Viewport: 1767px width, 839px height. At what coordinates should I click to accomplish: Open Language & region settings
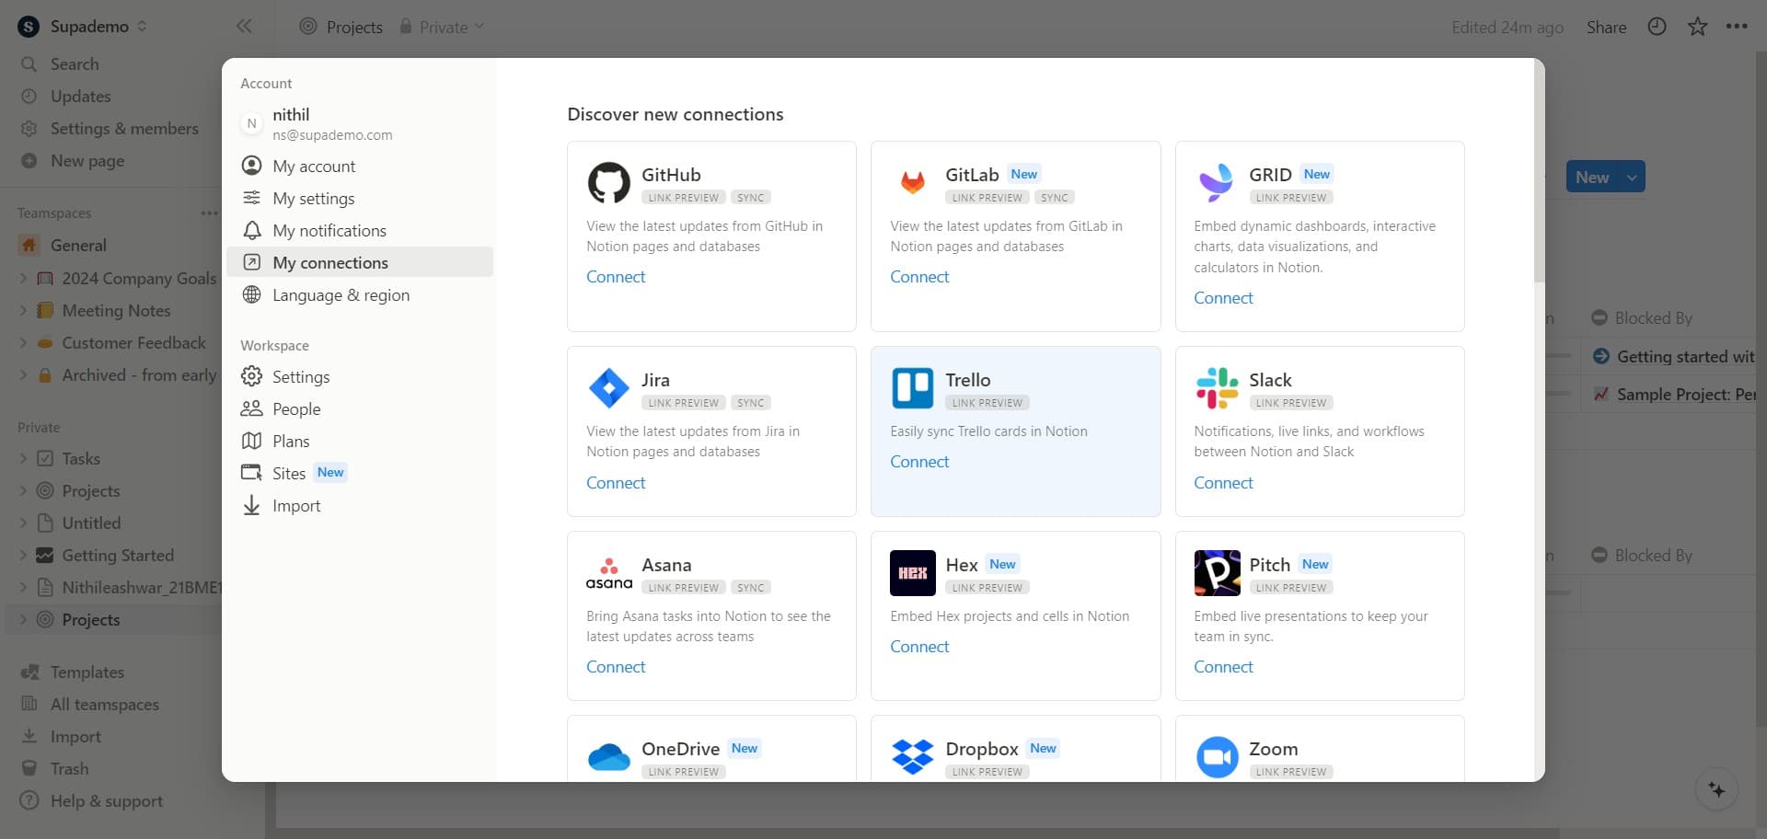pos(341,295)
